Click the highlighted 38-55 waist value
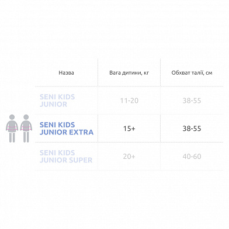229x229 pixels. tap(192, 129)
